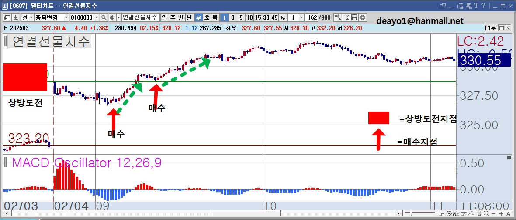Viewport: 516px width, 220px height.
Task: Click the [1분] pane label
Action: tap(492, 28)
